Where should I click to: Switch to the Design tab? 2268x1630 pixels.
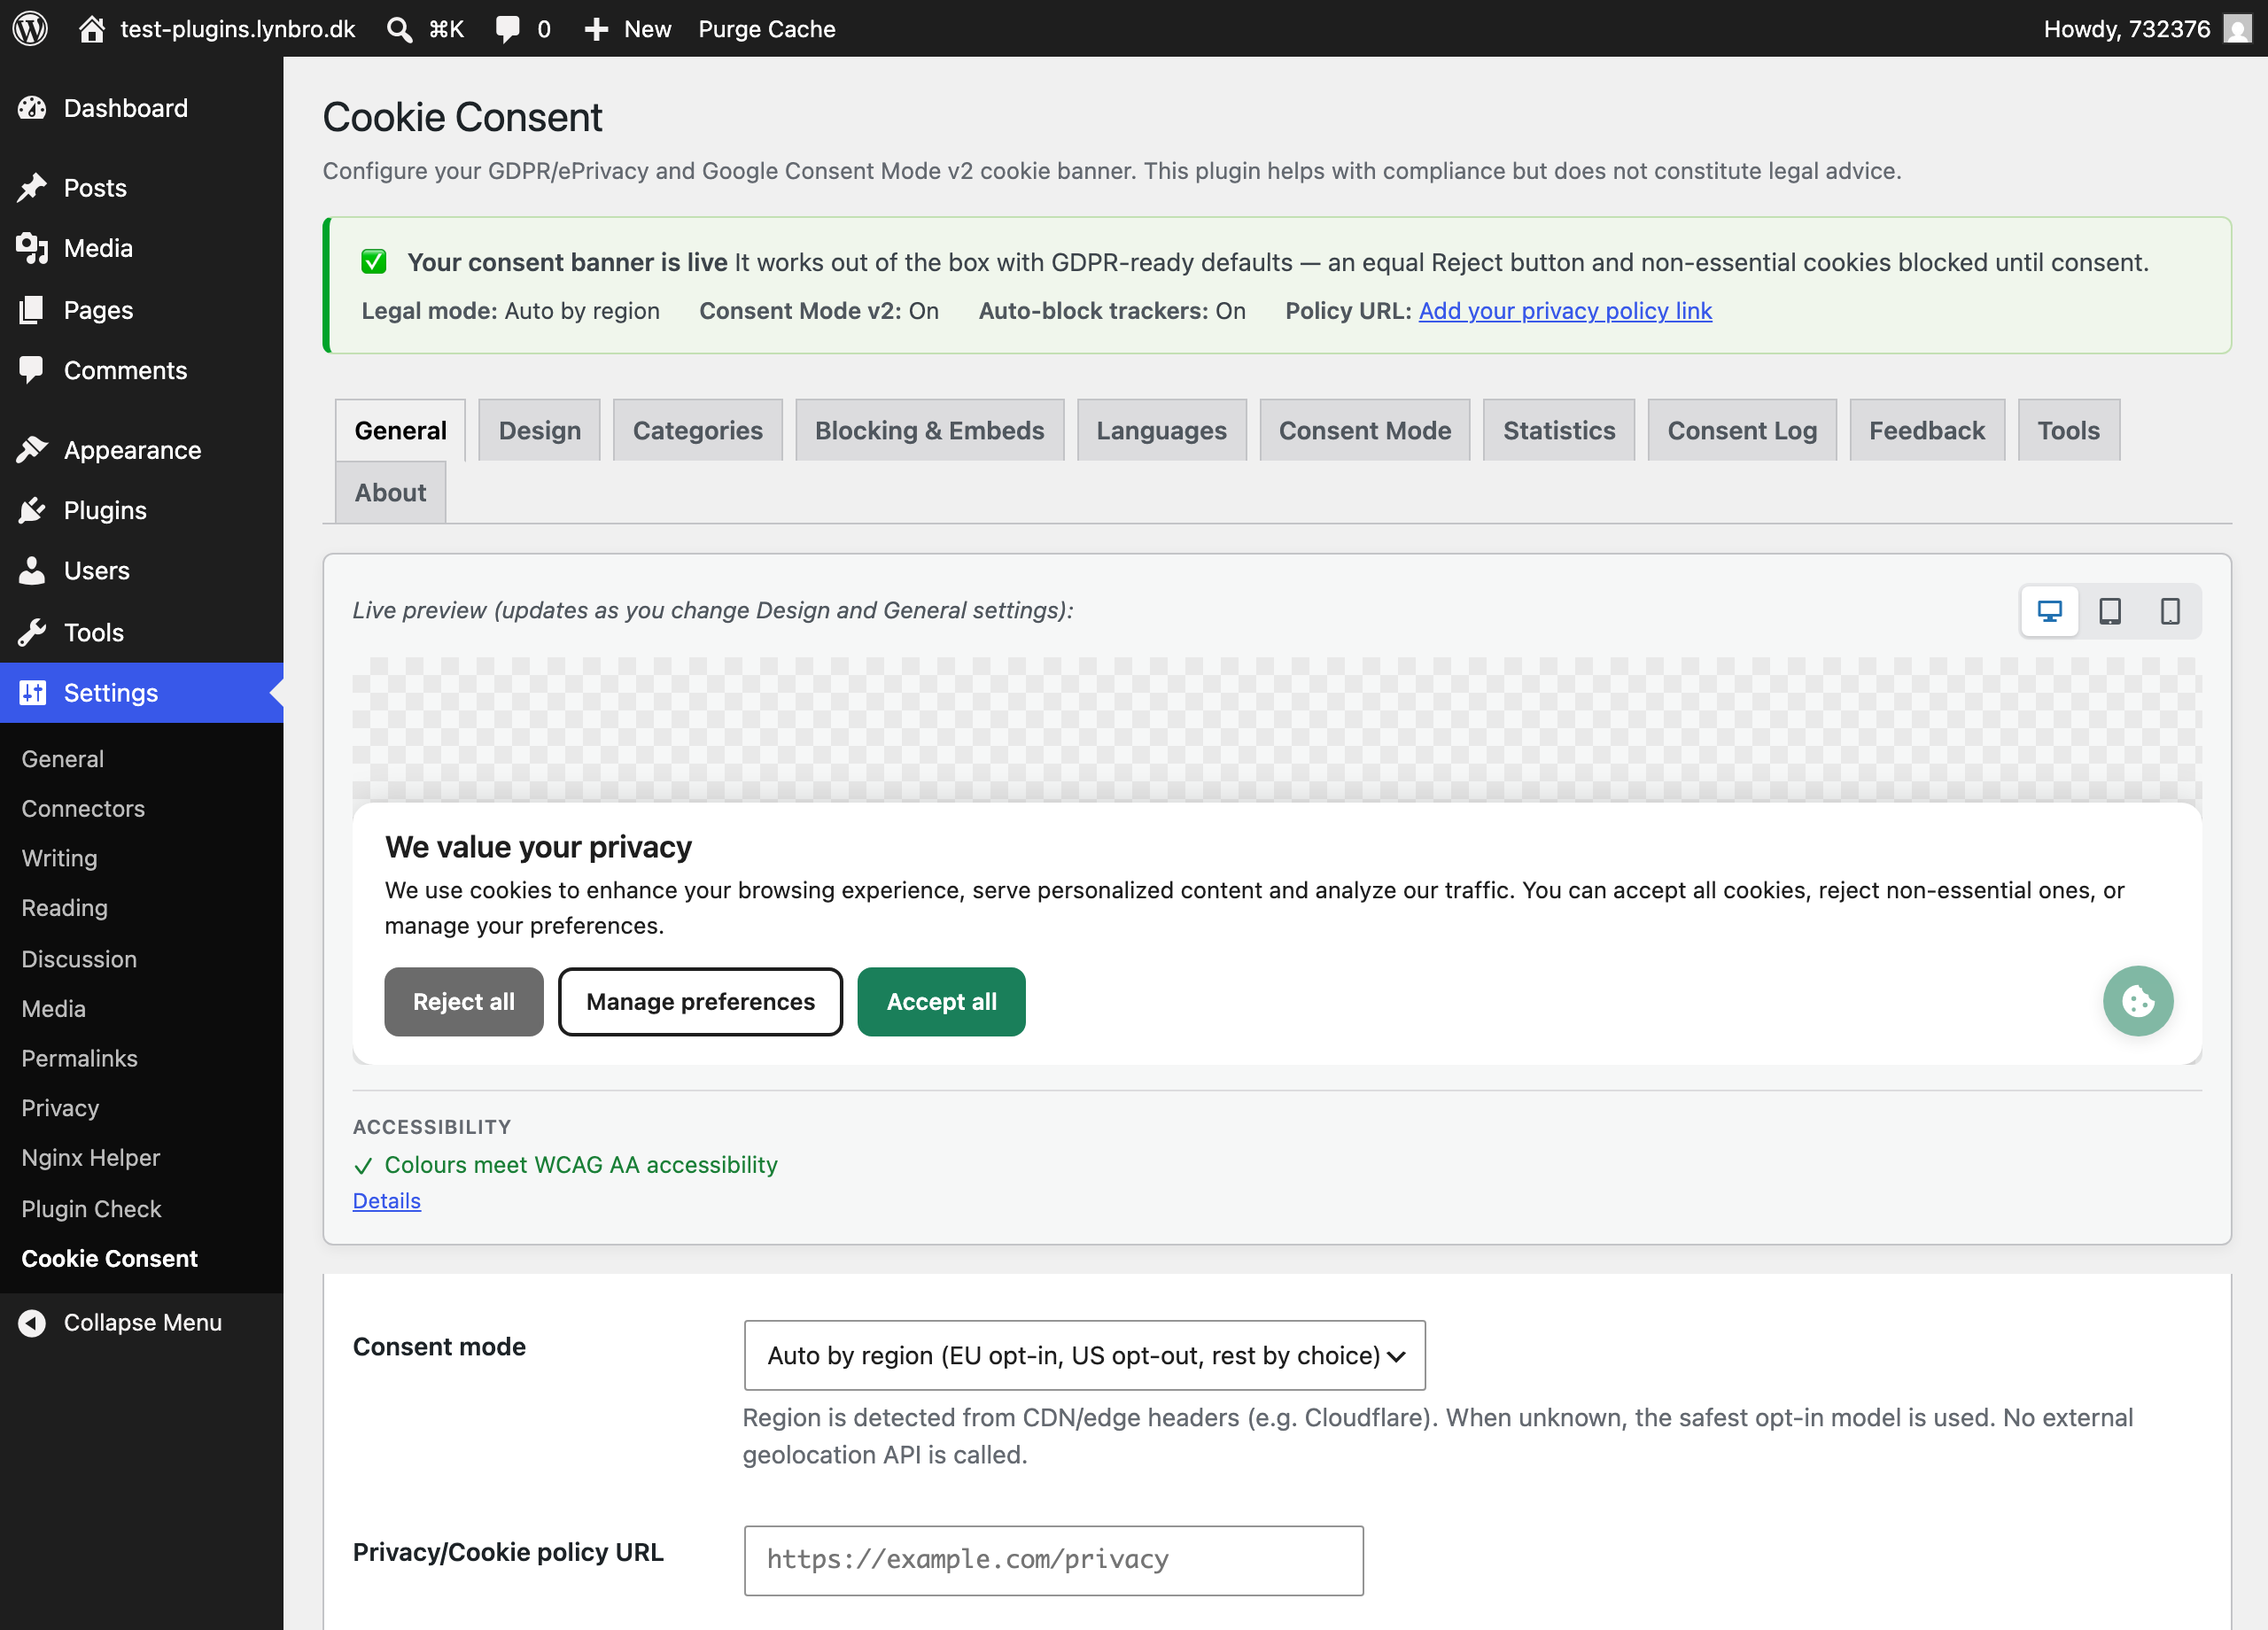pyautogui.click(x=539, y=430)
